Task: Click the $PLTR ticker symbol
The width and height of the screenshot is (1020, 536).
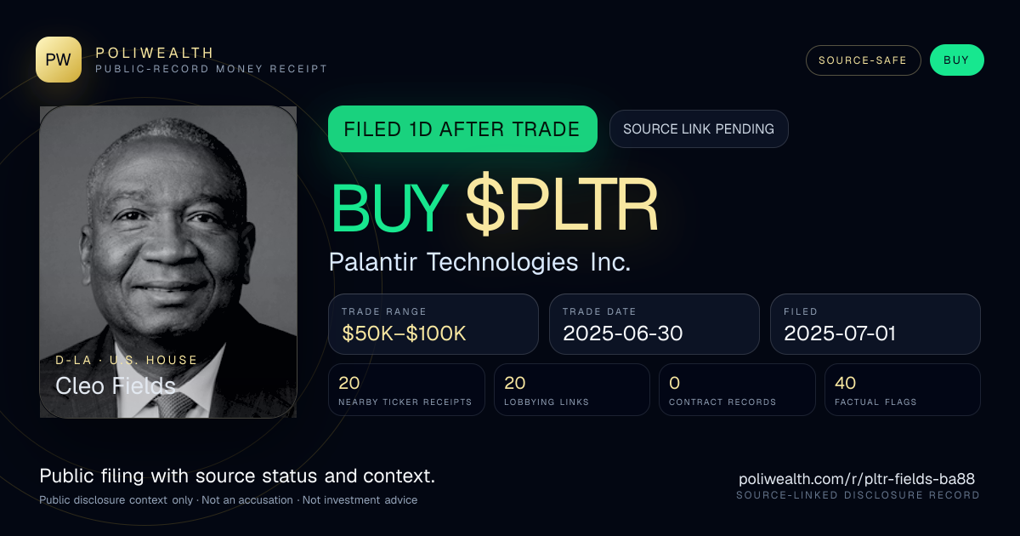Action: (x=562, y=207)
